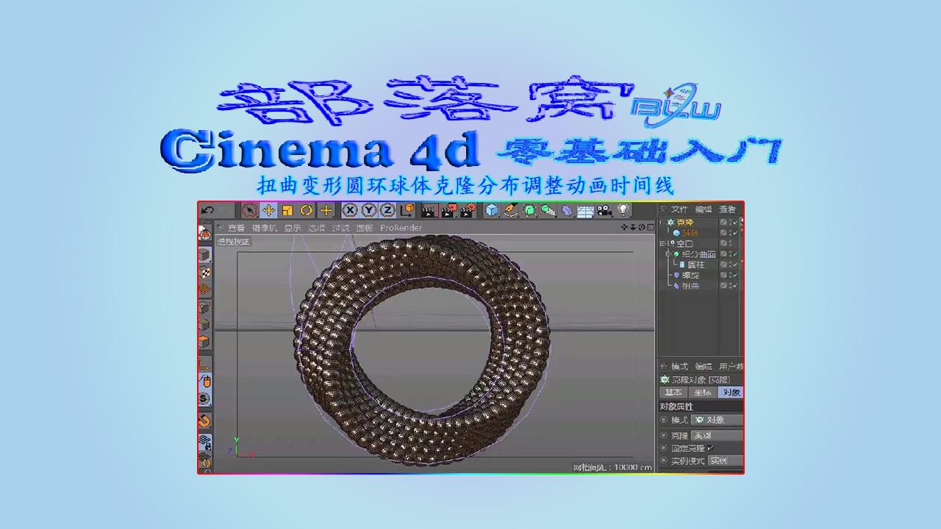Open the viewport 查看 menu
This screenshot has height=529, width=941.
tap(236, 228)
